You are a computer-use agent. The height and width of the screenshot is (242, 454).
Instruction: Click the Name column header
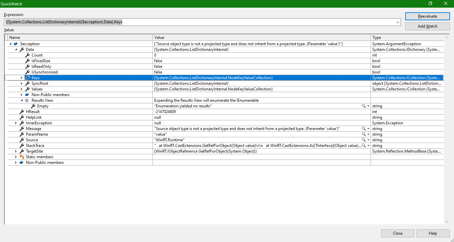[80, 37]
